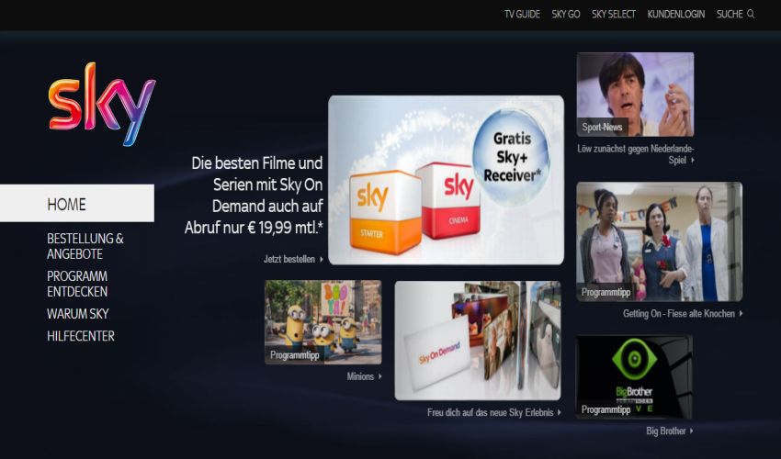Click the Programmtipp label on Minions image
The width and height of the screenshot is (781, 459).
click(x=294, y=355)
